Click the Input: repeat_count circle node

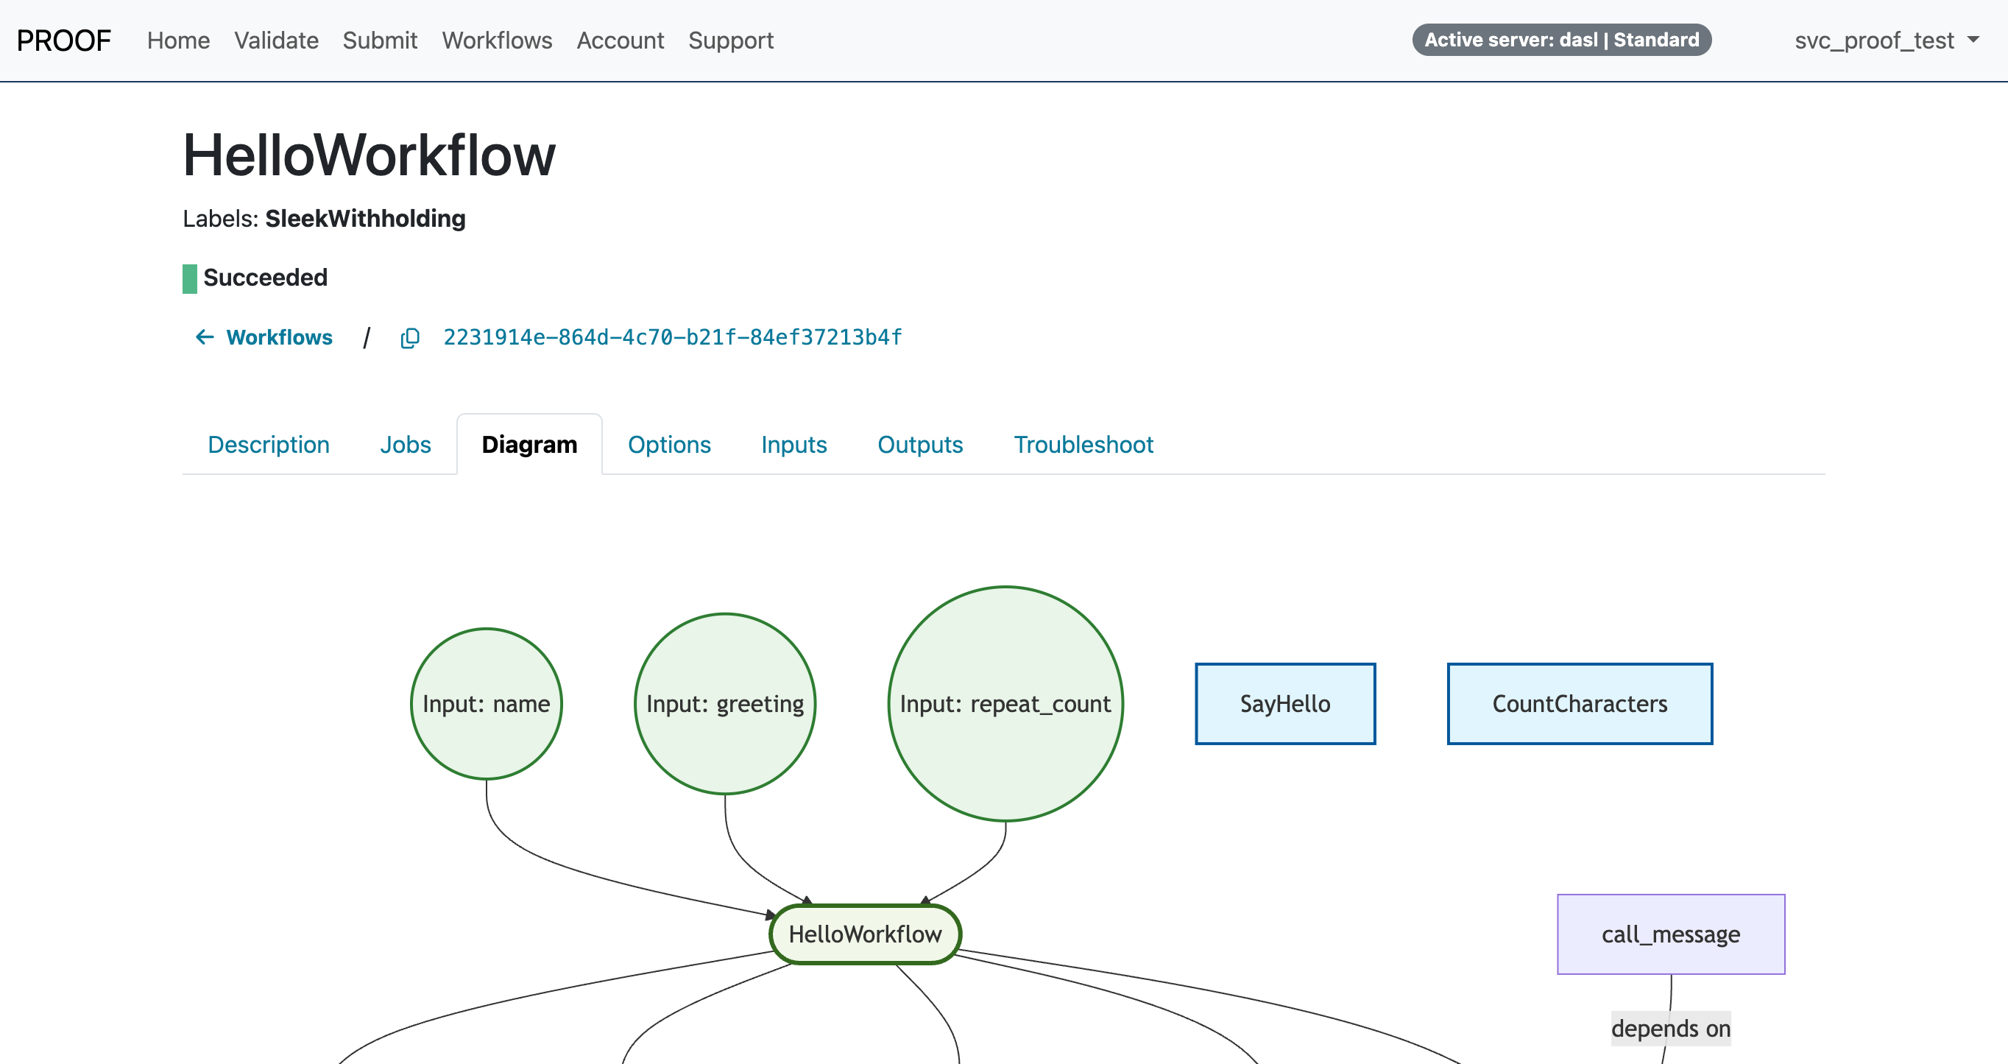click(x=1005, y=704)
